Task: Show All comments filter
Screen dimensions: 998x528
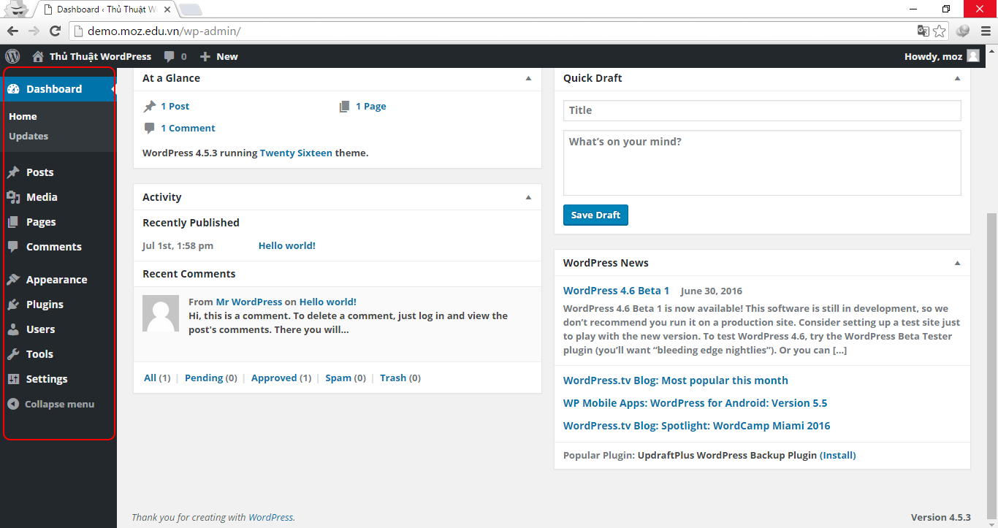Action: [x=150, y=378]
